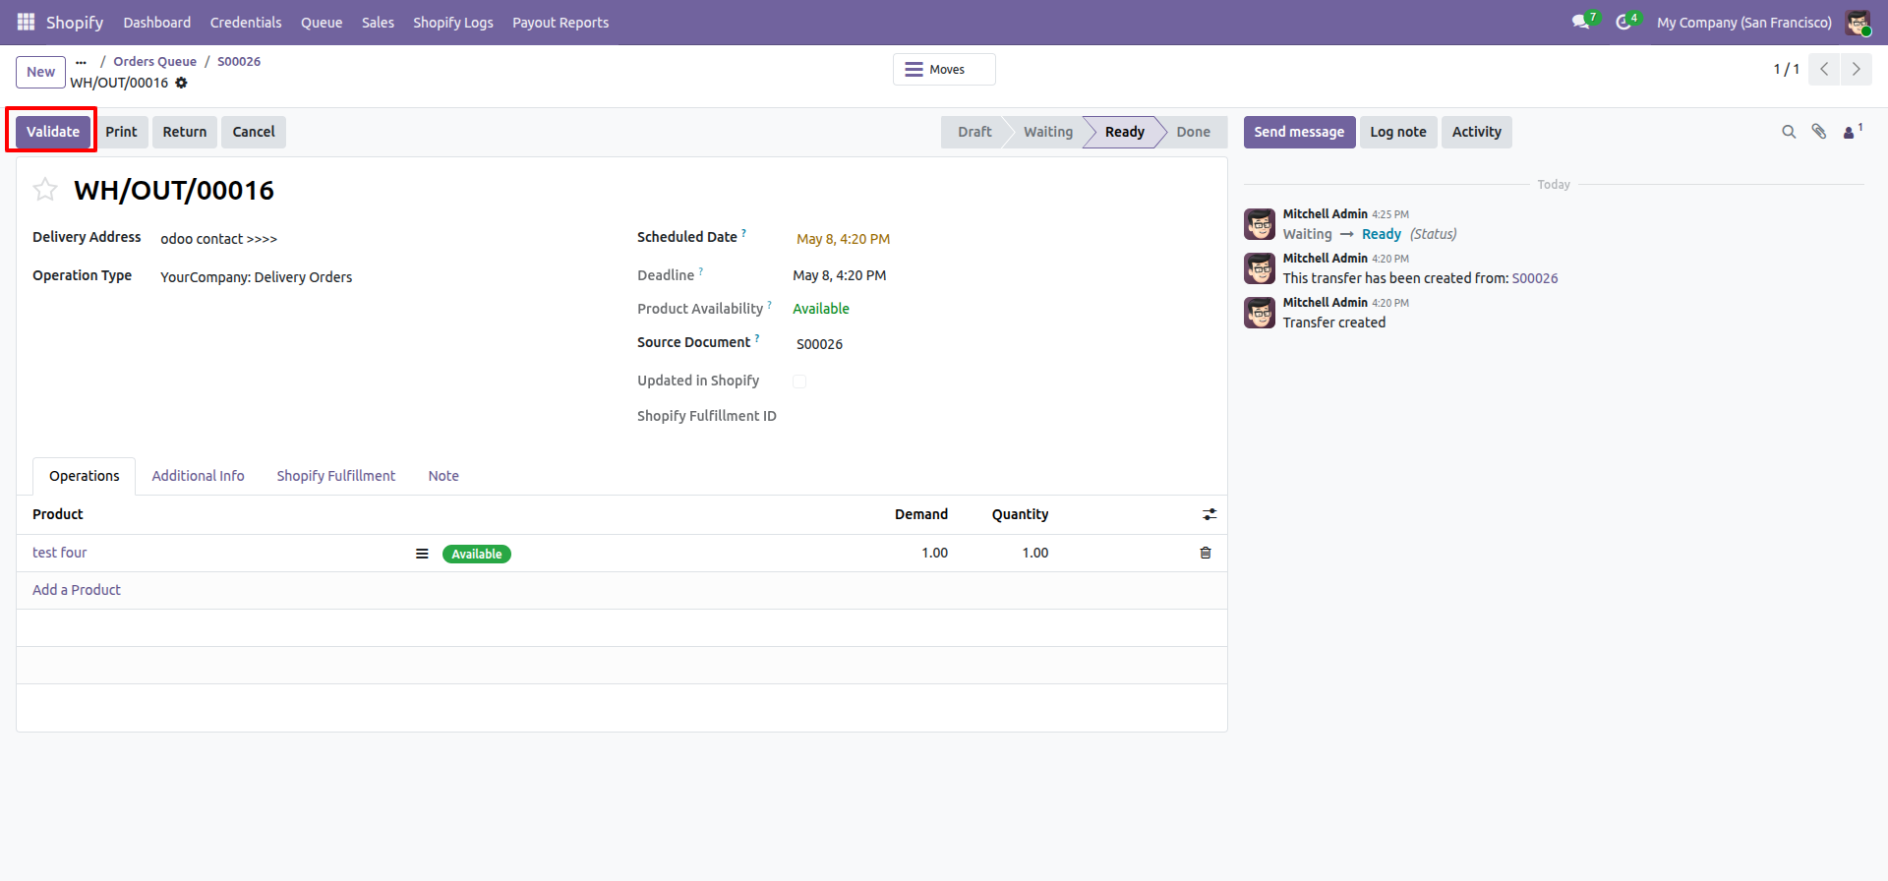Viewport: 1888px width, 881px height.
Task: Click the Return button
Action: click(185, 132)
